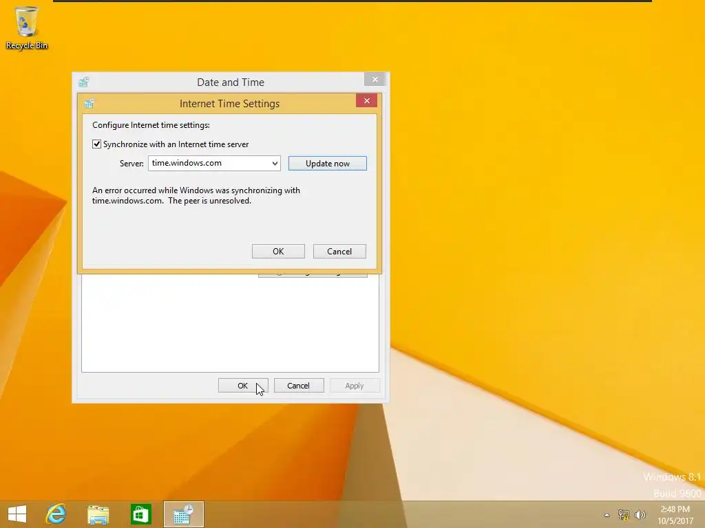Click the taskbar clock showing 2:48 PM

(x=675, y=515)
